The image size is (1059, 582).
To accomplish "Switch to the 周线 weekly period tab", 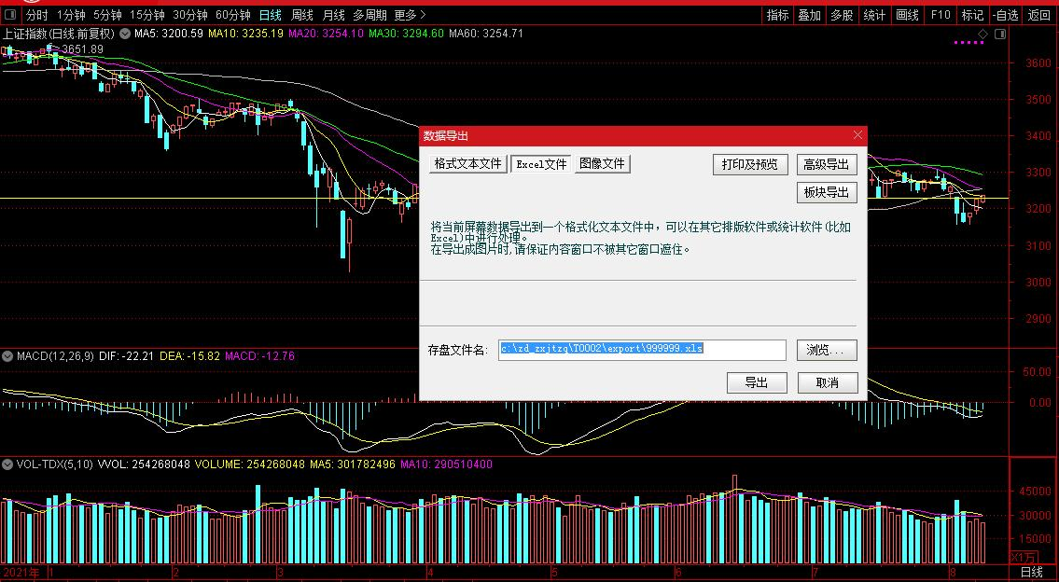I will click(302, 15).
